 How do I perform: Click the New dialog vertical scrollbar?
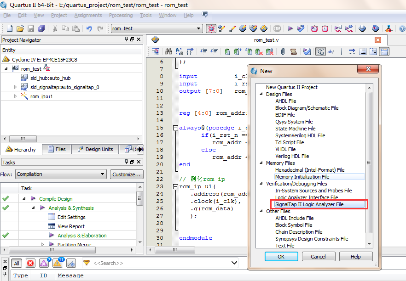[x=369, y=163]
